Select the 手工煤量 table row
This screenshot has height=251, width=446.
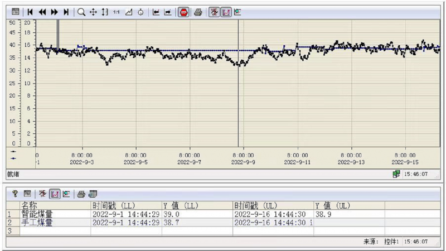[38, 222]
